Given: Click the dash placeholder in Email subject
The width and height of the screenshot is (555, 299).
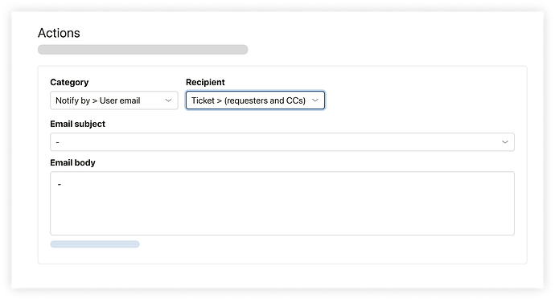Looking at the screenshot, I should [x=58, y=142].
